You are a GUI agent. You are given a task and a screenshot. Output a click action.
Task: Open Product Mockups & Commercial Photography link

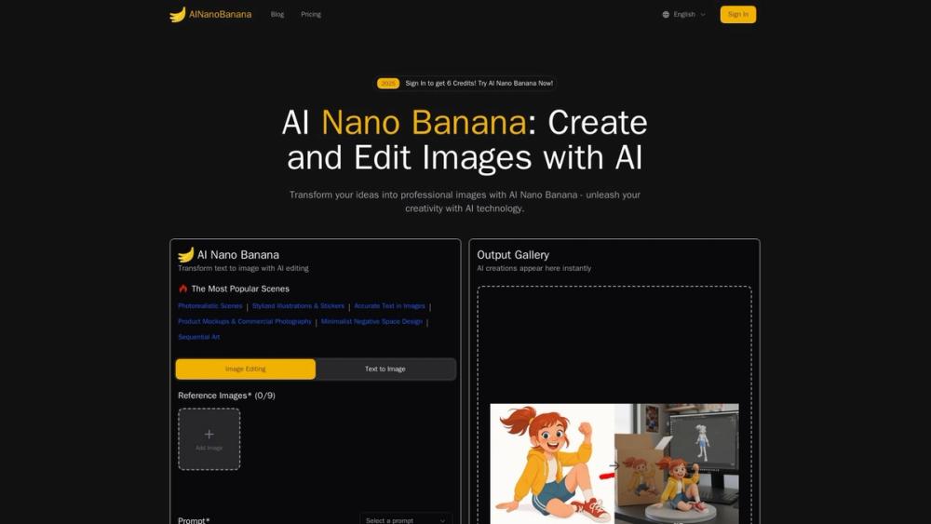coord(245,322)
